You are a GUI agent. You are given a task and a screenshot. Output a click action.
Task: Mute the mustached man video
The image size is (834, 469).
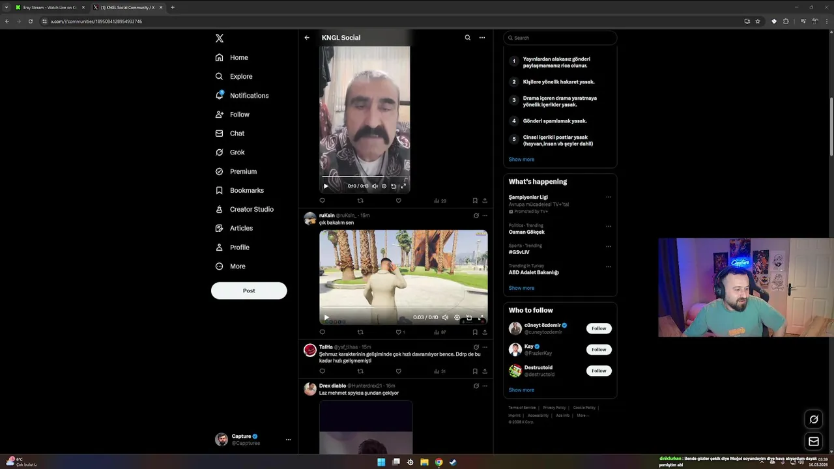375,186
